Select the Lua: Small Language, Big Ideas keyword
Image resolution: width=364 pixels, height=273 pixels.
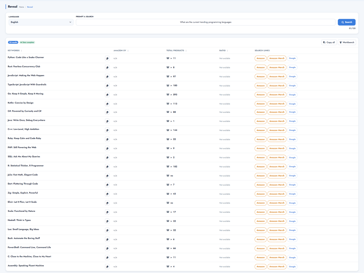(x=23, y=229)
